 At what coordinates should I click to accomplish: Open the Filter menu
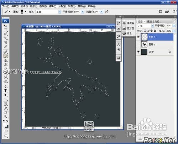52,6
